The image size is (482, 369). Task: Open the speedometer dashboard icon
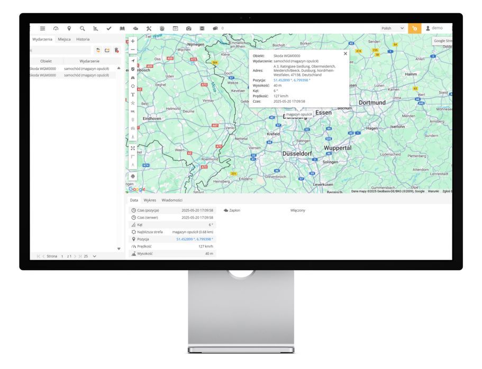(x=56, y=29)
